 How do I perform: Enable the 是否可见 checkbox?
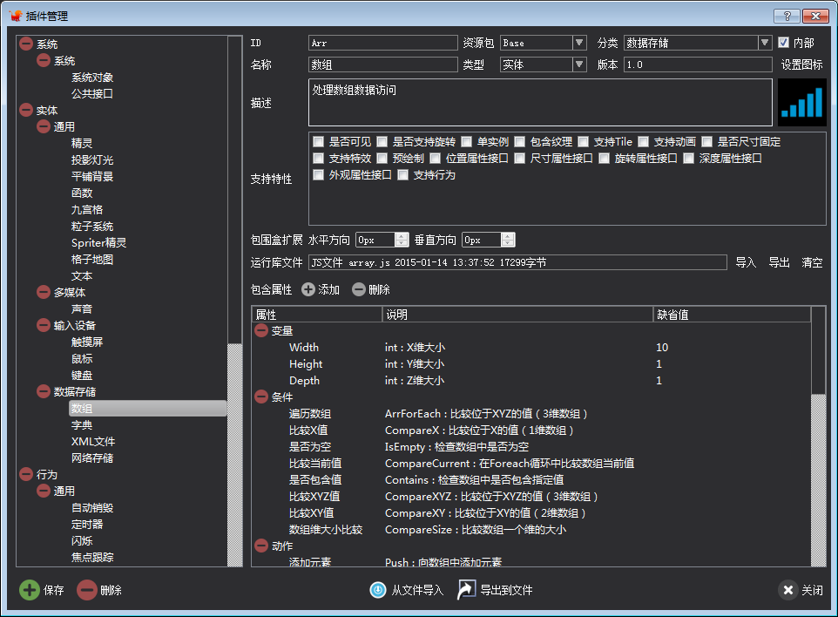click(319, 142)
